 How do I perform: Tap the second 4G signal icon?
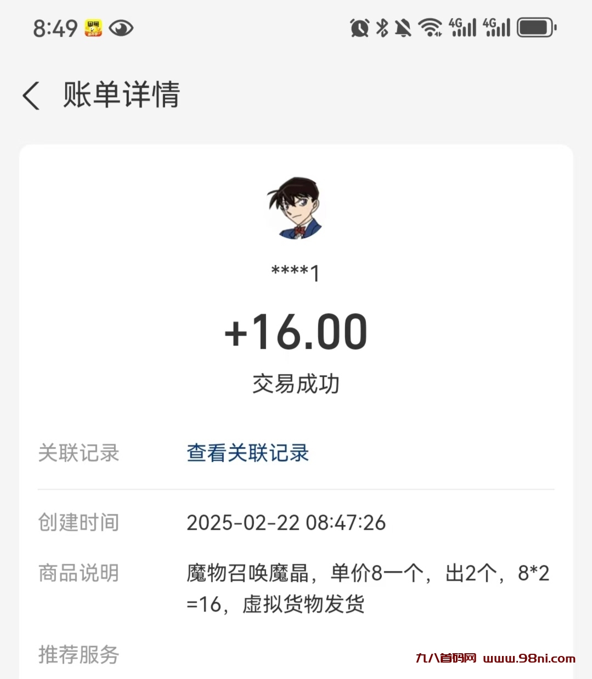497,27
